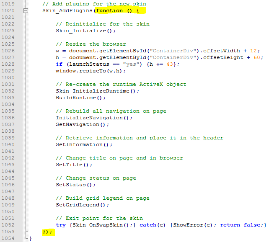Click "return false;" on line 1052
The width and height of the screenshot is (269, 242).
click(x=241, y=225)
